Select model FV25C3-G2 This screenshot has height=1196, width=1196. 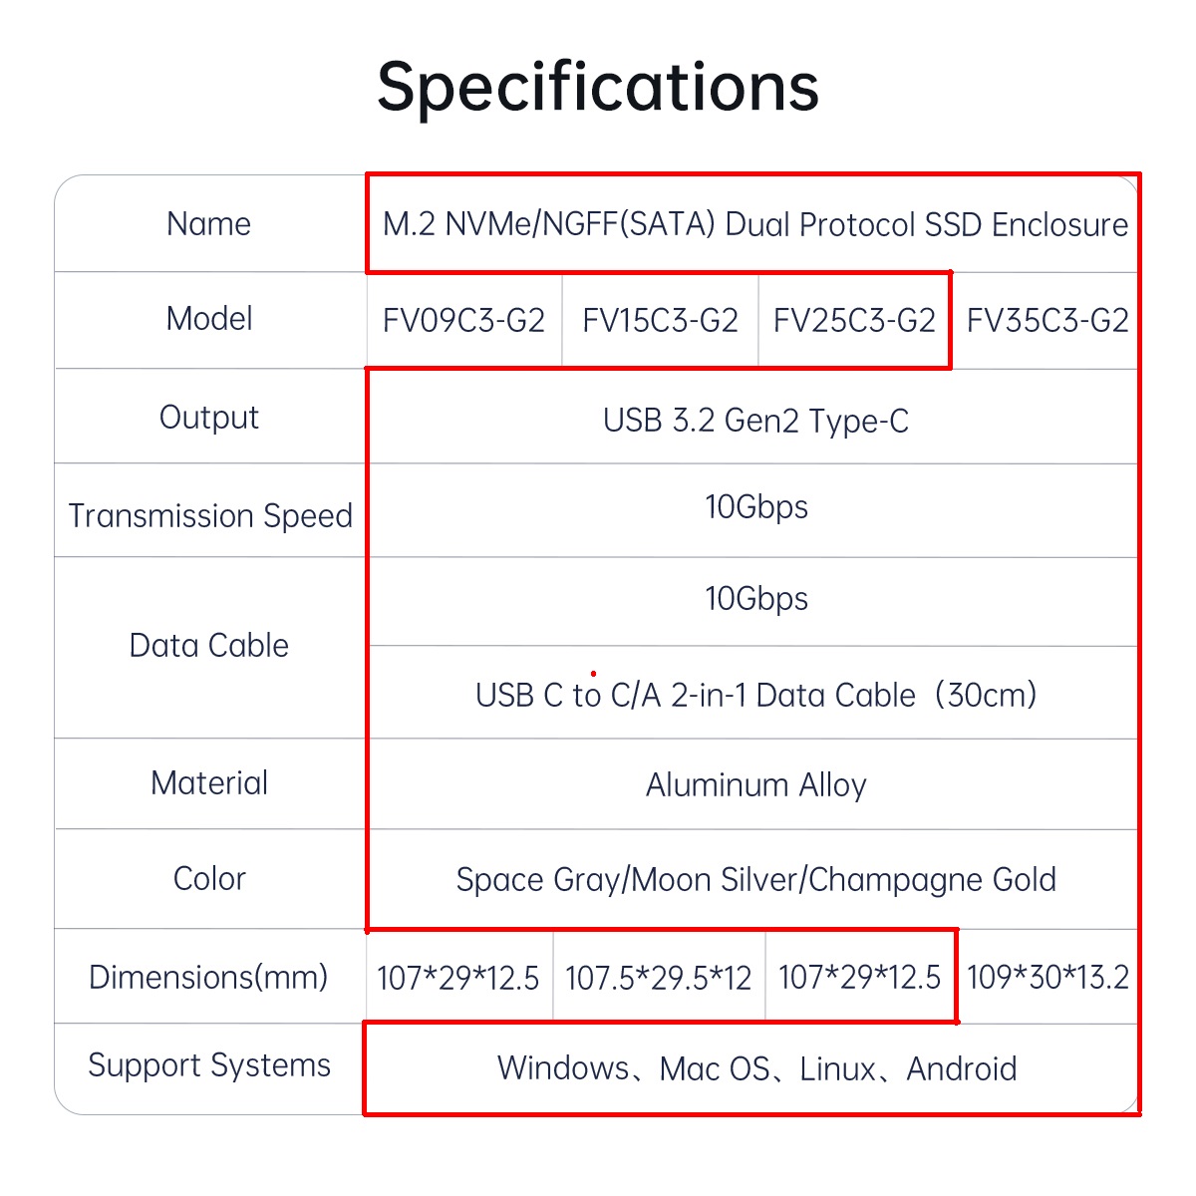[x=854, y=321]
